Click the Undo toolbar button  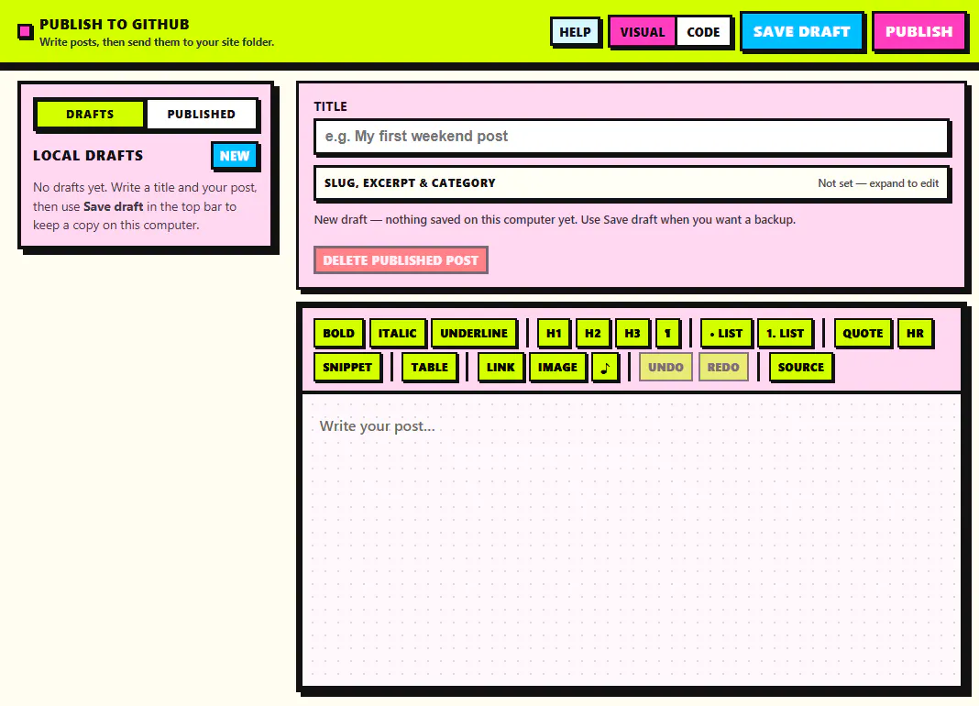[x=665, y=367]
